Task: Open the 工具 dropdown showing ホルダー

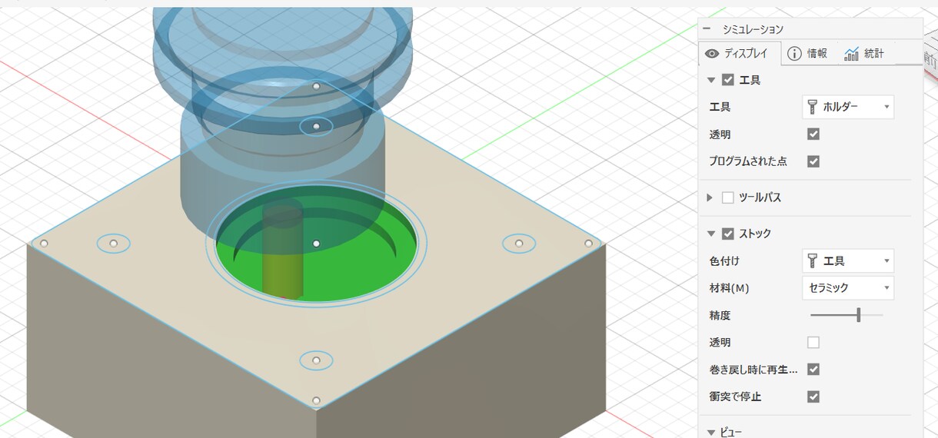Action: [x=847, y=108]
